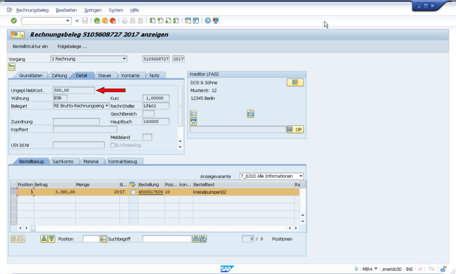Click the Suchbegriff input field
Image resolution: width=456 pixels, height=274 pixels.
tap(167, 239)
